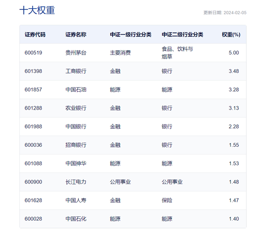
Task: Select the 贵州茅台 name cell
Action: 76,53
